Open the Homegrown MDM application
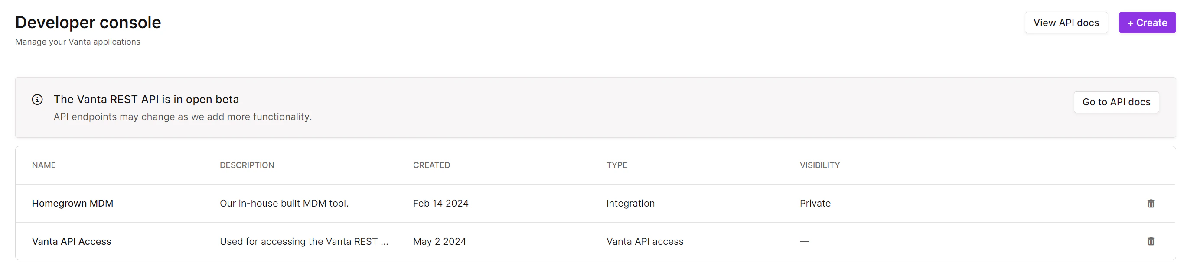The image size is (1187, 272). tap(72, 204)
